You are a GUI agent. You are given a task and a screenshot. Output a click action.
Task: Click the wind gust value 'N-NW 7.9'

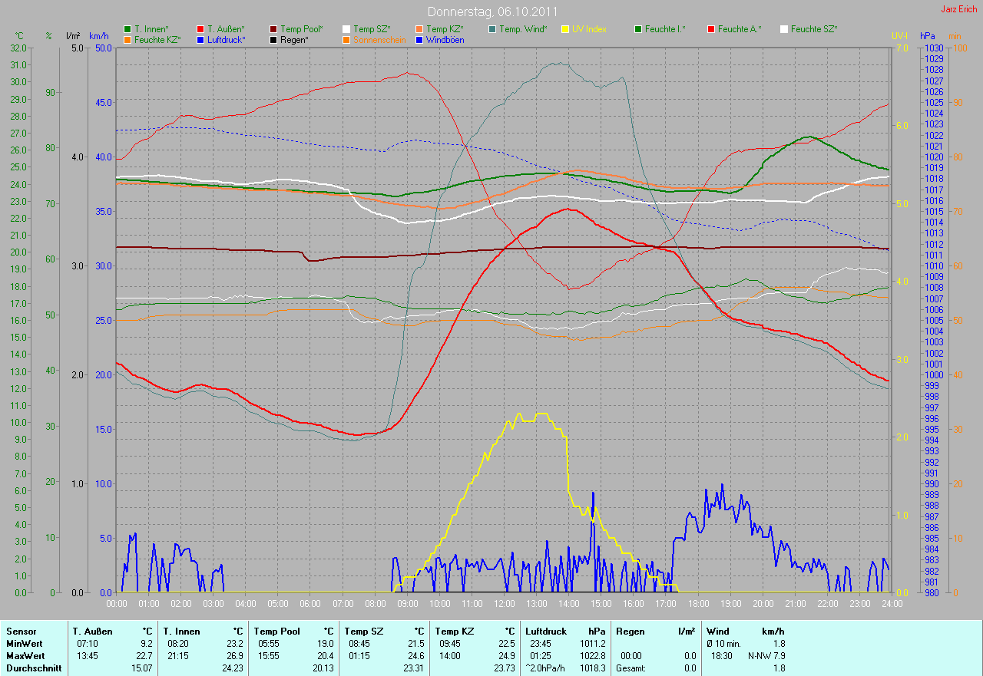pos(766,656)
